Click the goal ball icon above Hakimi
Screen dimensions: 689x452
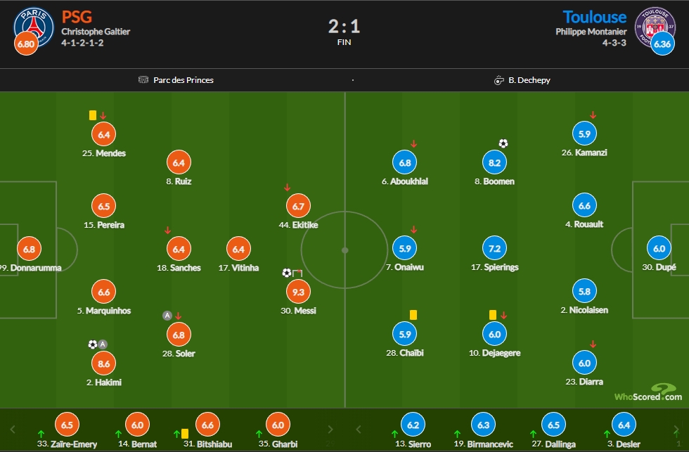(93, 344)
